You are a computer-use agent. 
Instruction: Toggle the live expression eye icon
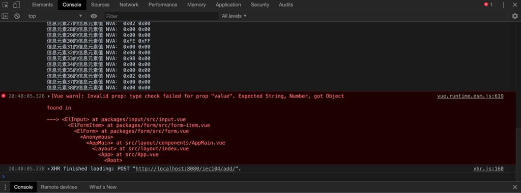(x=94, y=16)
